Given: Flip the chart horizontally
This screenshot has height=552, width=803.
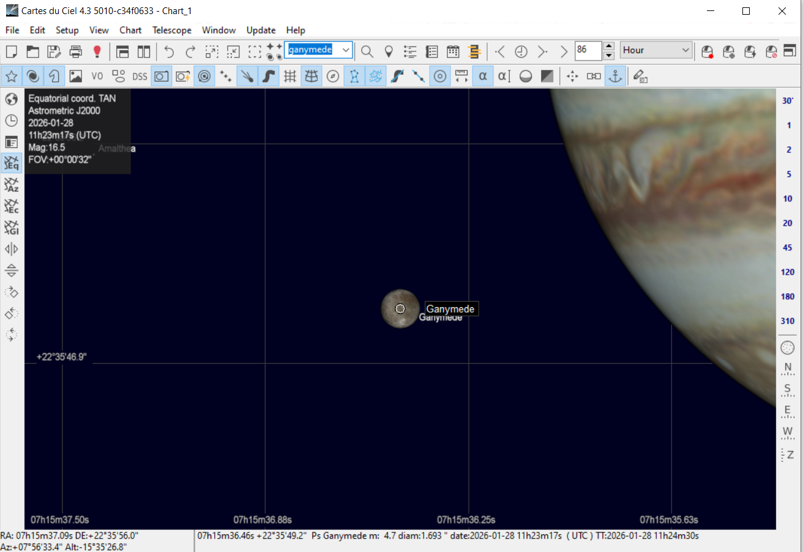Looking at the screenshot, I should (12, 249).
